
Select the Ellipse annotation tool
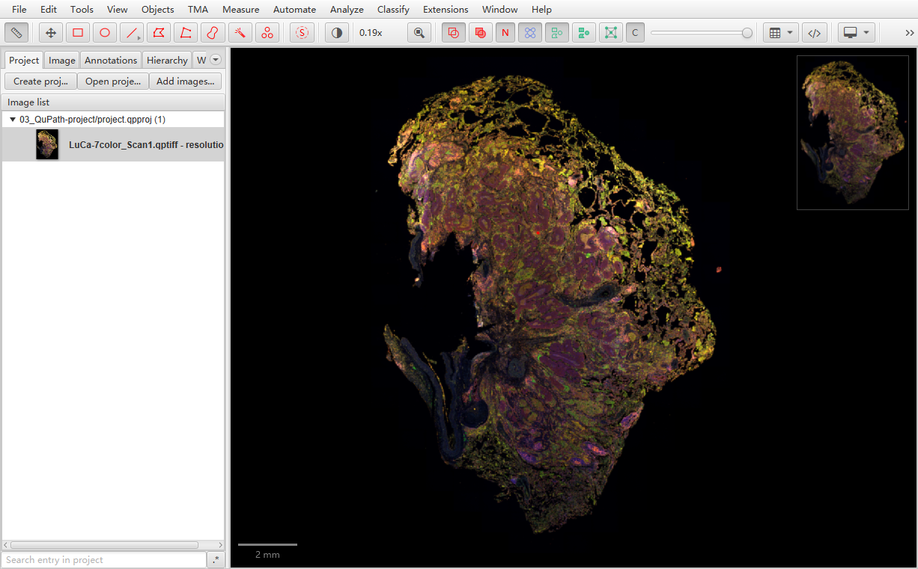pos(105,33)
